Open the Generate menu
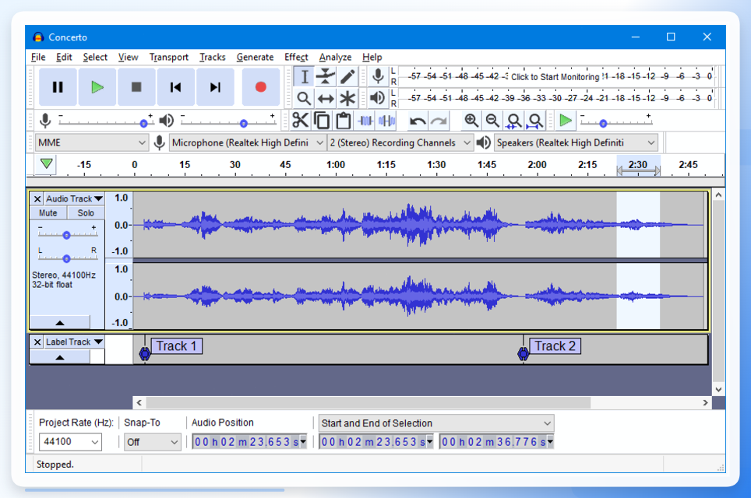 click(255, 57)
